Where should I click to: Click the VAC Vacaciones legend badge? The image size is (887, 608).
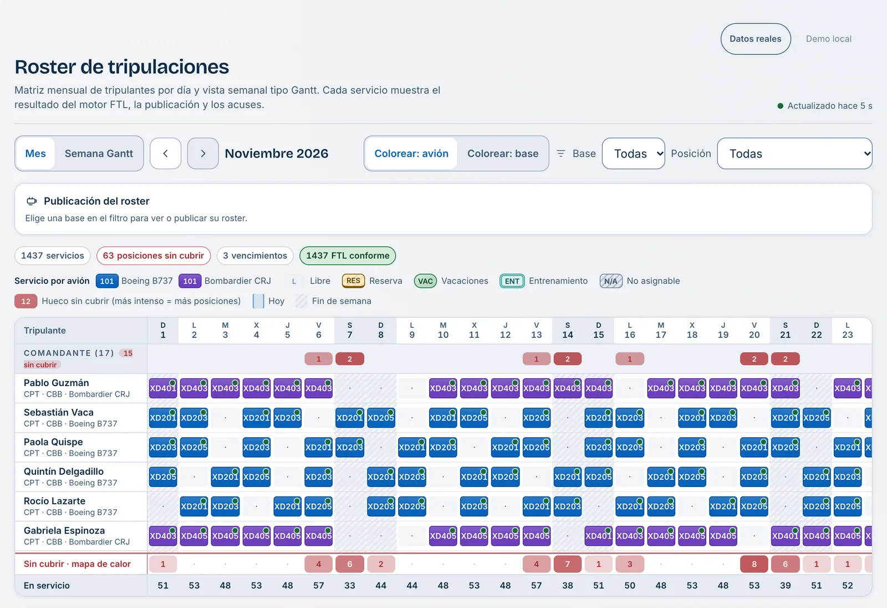(x=425, y=281)
